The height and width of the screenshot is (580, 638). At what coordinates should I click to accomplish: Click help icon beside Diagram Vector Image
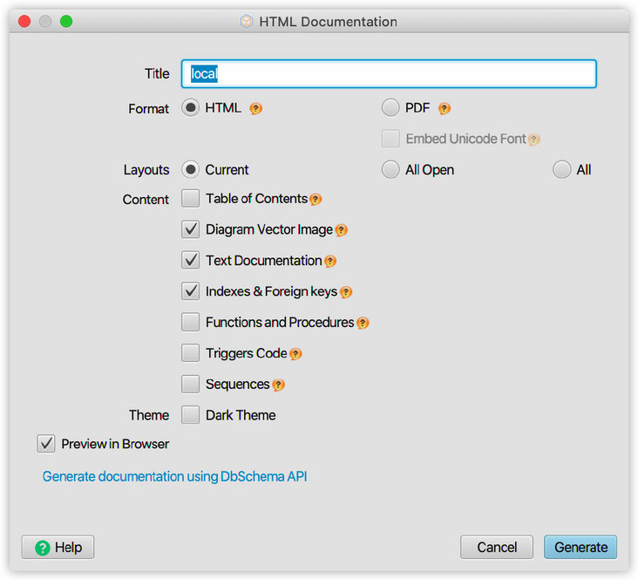(x=341, y=230)
